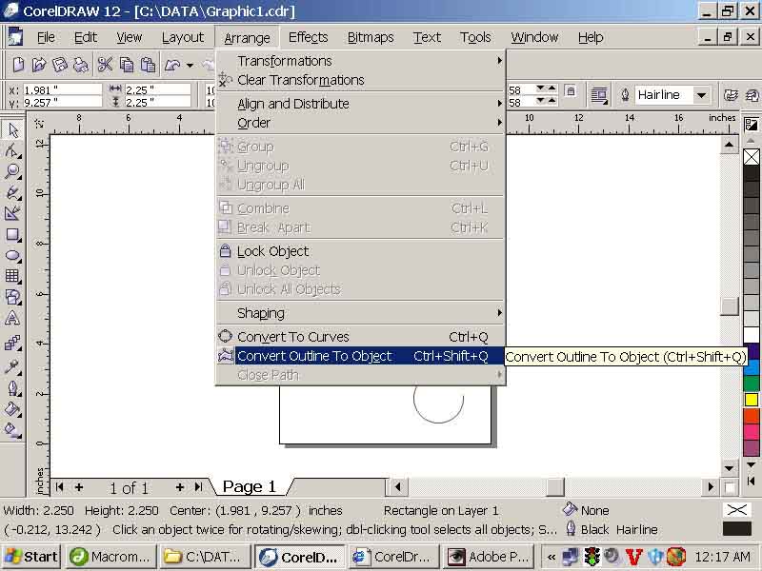
Task: Go to first page navigator button
Action: [59, 487]
